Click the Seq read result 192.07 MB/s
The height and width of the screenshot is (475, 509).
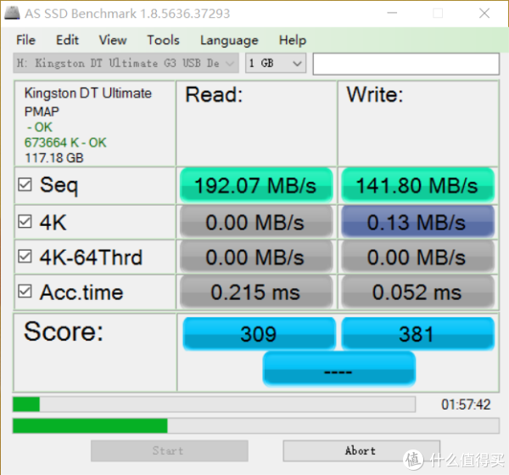tap(256, 185)
